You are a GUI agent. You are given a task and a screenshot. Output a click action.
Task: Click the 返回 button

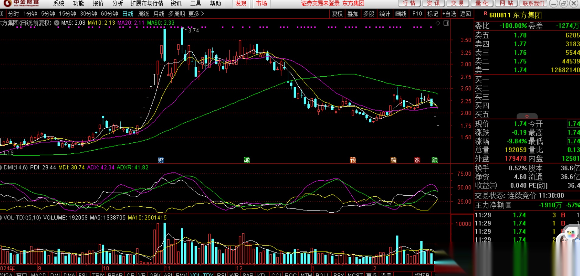pos(465,14)
